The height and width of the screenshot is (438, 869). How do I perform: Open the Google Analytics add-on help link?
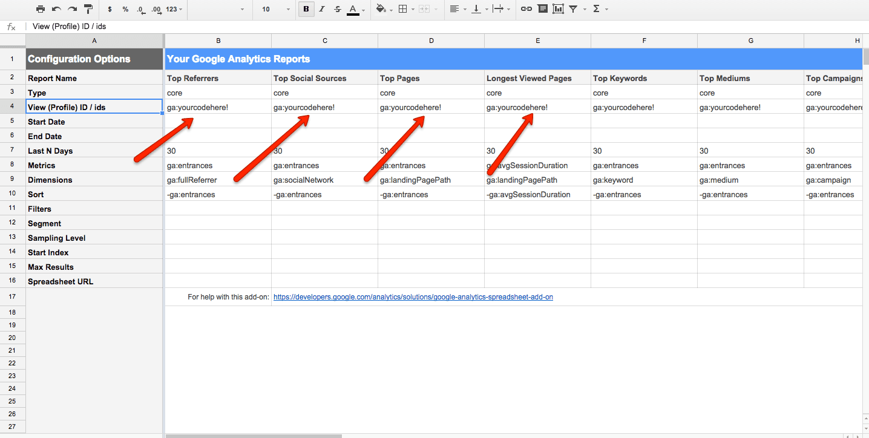point(413,297)
